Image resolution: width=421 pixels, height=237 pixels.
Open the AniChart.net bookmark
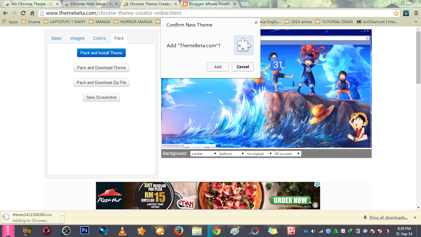tap(377, 22)
